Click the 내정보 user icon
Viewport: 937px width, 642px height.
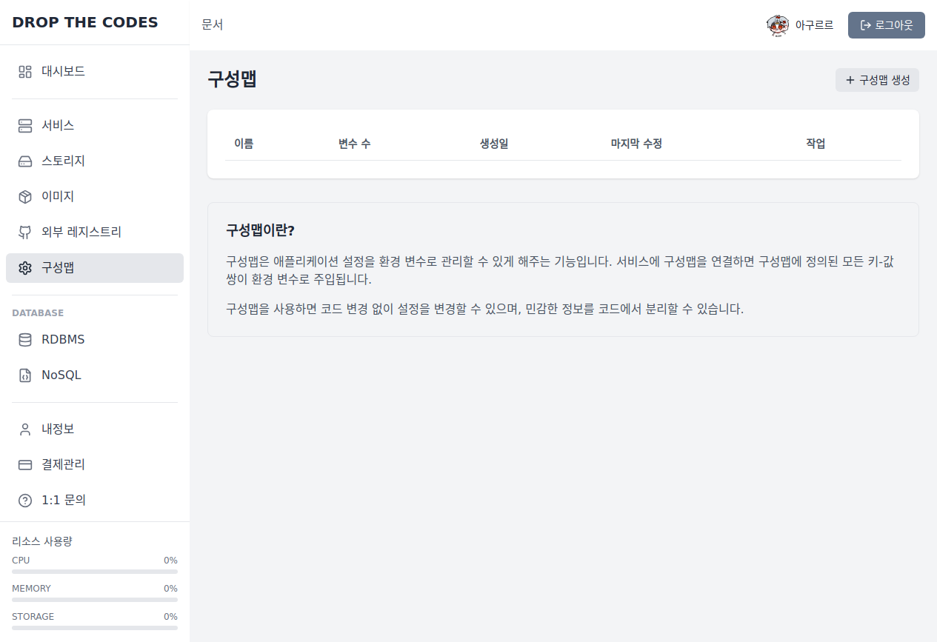tap(24, 429)
